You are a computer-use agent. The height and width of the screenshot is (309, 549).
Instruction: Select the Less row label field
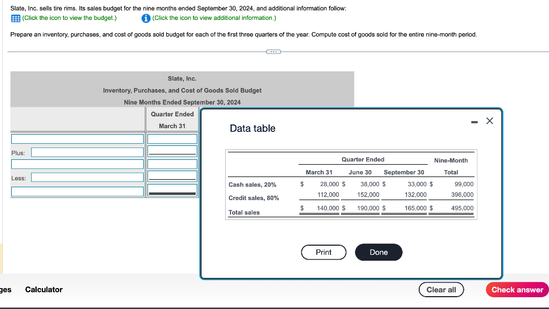[x=87, y=177]
